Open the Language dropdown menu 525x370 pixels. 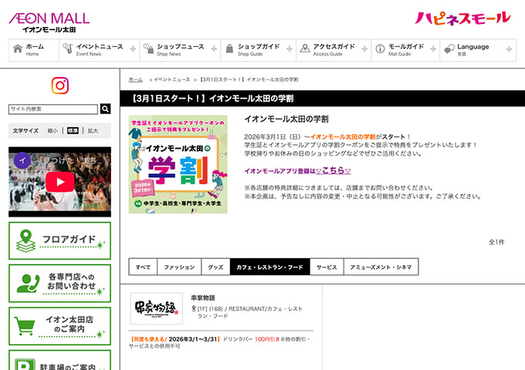(477, 50)
